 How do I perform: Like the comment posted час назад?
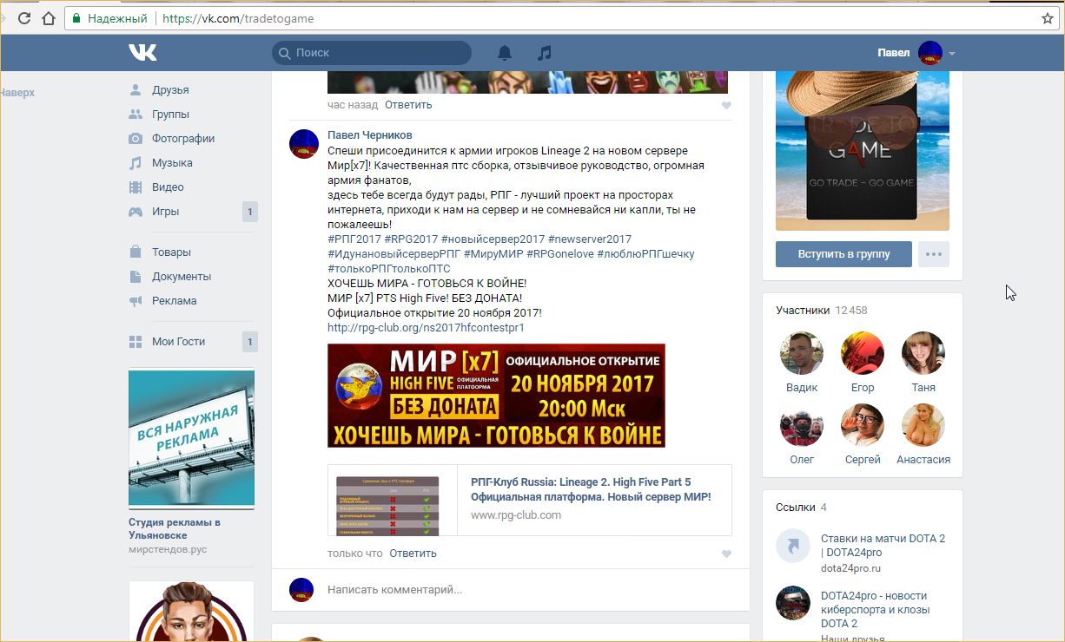726,106
